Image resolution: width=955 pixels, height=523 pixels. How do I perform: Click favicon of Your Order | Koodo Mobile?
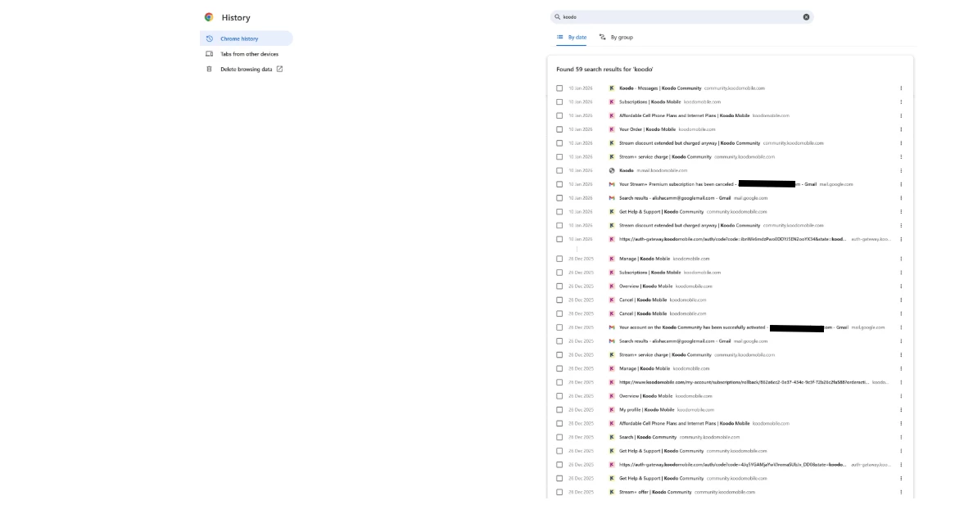click(612, 129)
